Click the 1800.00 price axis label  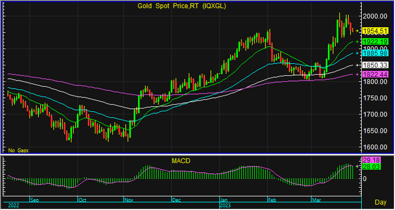click(375, 82)
